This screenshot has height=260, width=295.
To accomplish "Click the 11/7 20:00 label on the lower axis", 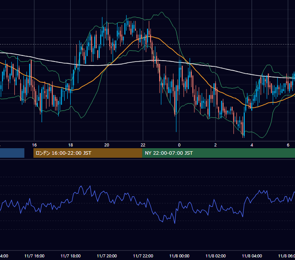I will tap(107, 256).
